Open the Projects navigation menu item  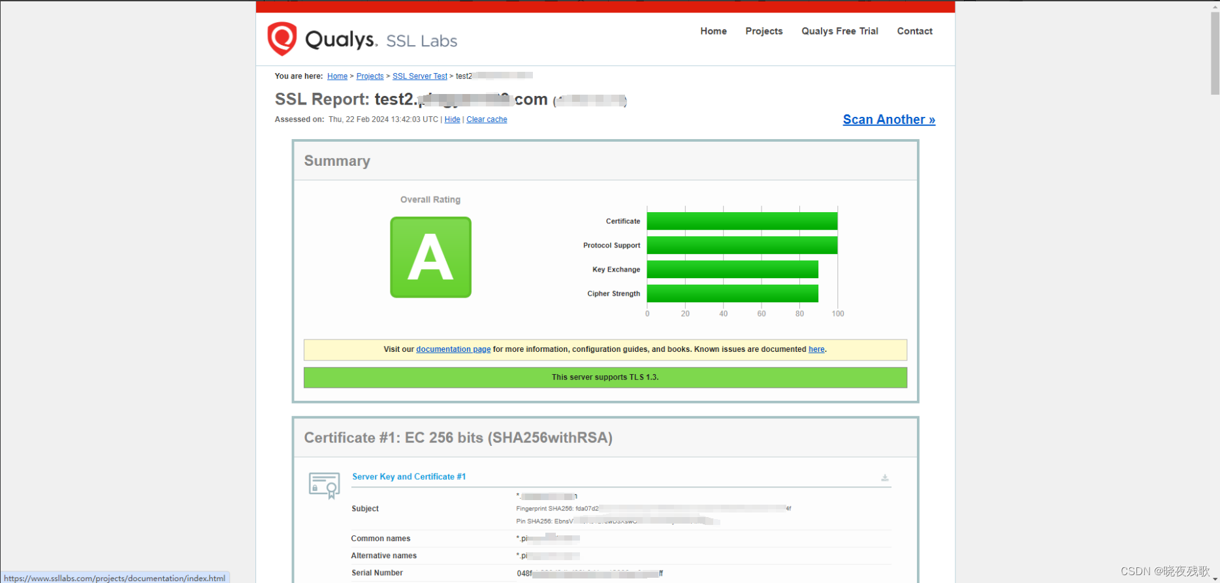(x=763, y=31)
